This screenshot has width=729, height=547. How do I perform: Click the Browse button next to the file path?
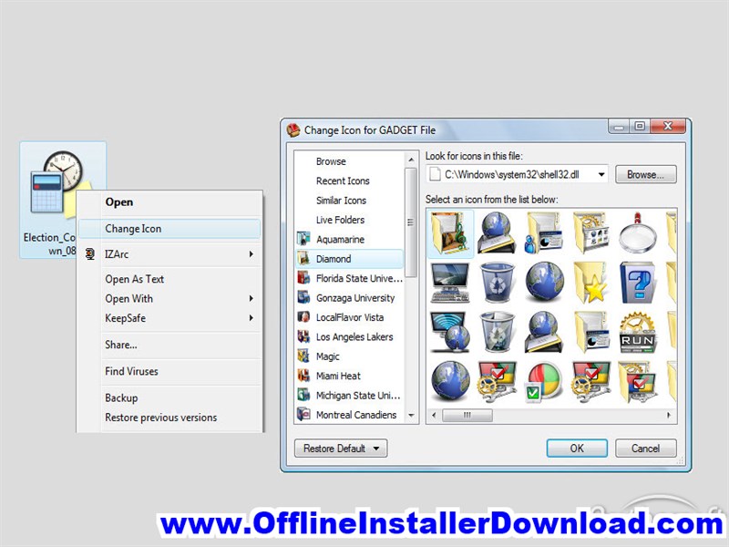tap(645, 173)
